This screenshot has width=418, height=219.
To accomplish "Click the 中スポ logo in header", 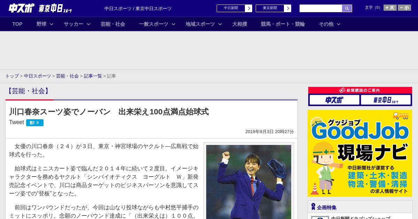I will click(x=22, y=8).
